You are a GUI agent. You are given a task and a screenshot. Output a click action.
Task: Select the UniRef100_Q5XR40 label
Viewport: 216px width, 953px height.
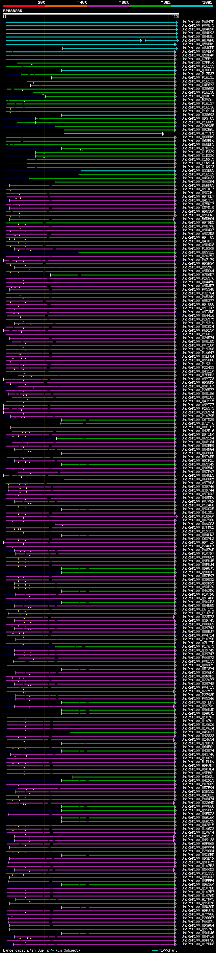point(198,55)
